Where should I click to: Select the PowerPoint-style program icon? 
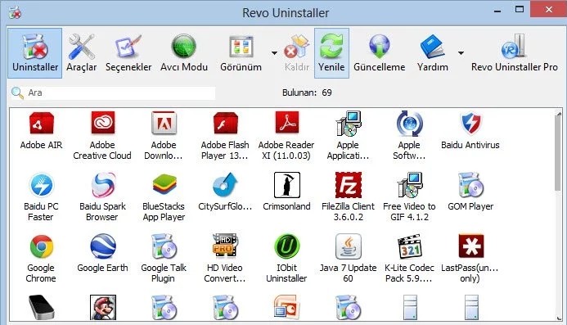286,307
